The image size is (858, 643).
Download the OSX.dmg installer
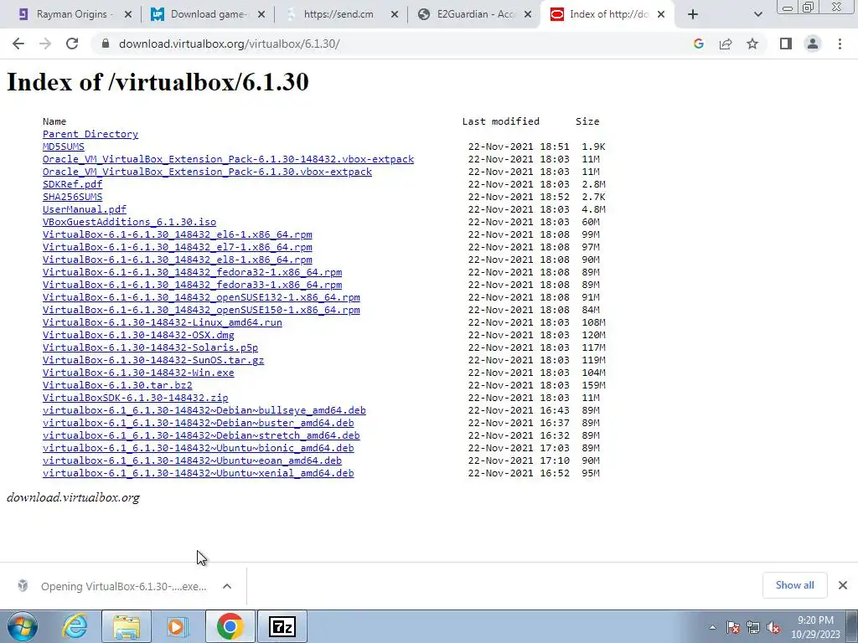click(138, 335)
